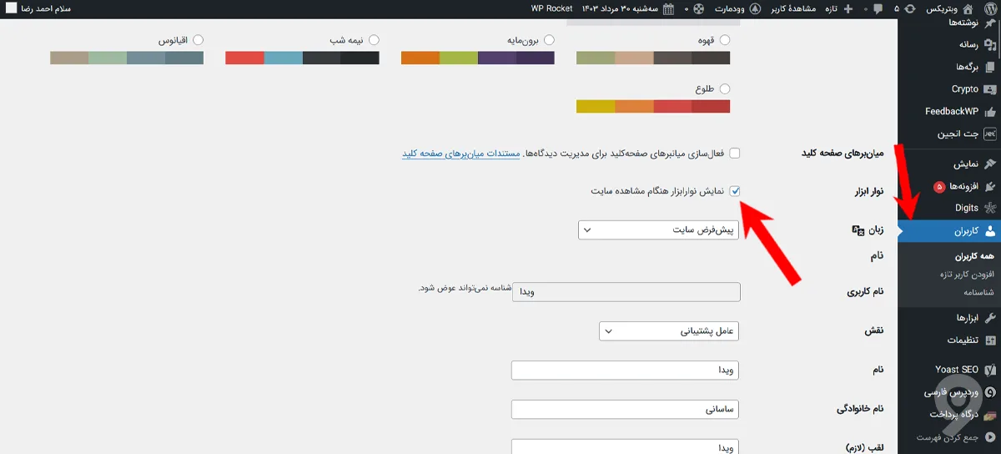Click the نام first name field ویدا

626,370
